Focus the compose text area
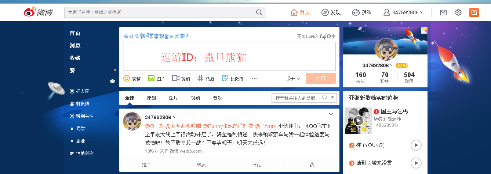Screen dimensions: 491x174 click(x=229, y=56)
